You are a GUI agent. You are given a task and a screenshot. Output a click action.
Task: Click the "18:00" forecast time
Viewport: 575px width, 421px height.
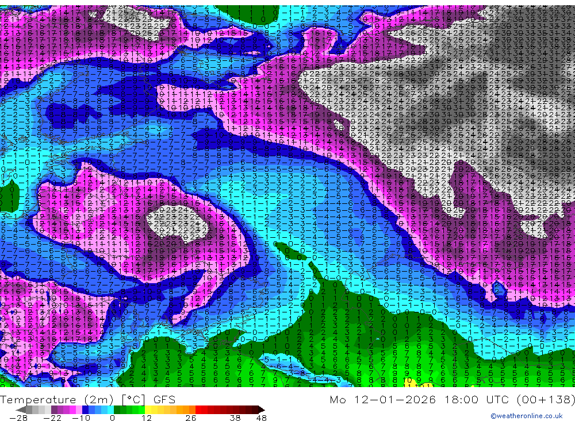coord(462,399)
